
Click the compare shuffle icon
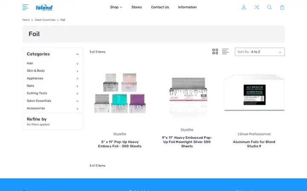[257, 7]
